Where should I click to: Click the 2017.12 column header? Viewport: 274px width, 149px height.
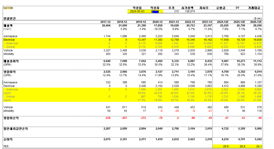coord(105,22)
